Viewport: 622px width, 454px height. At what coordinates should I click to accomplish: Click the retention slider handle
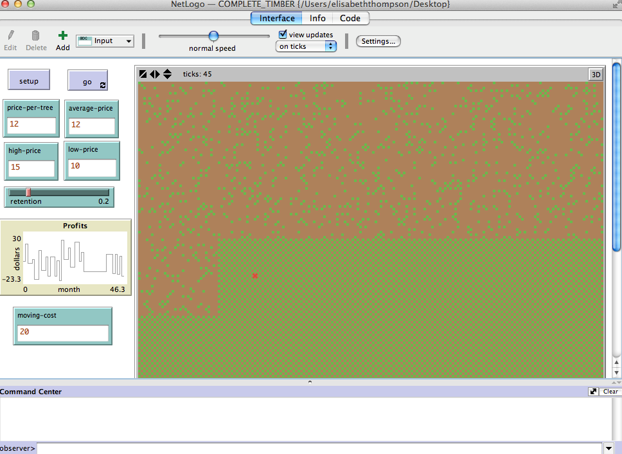pyautogui.click(x=28, y=192)
